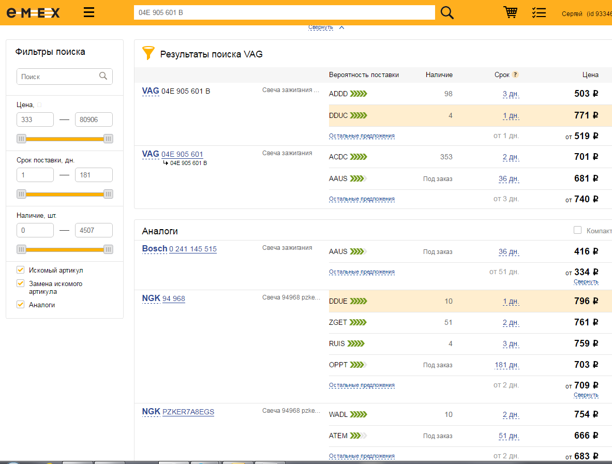Click the ADDD delivery probability arrows
This screenshot has width=612, height=464.
pyautogui.click(x=359, y=94)
